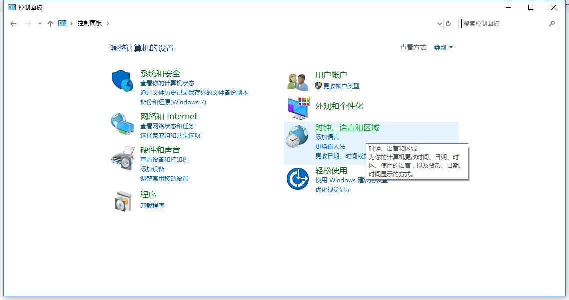Screen dimensions: 569x300
Task: Open User Accounts via the people icon
Action: [298, 80]
